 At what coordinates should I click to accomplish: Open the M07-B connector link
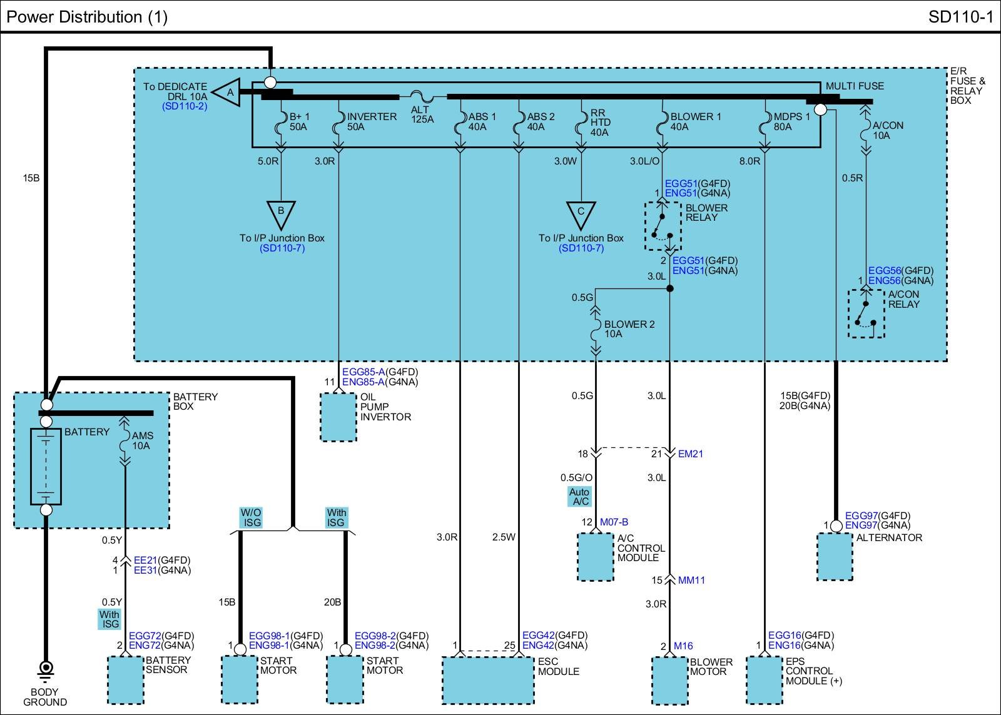point(614,522)
